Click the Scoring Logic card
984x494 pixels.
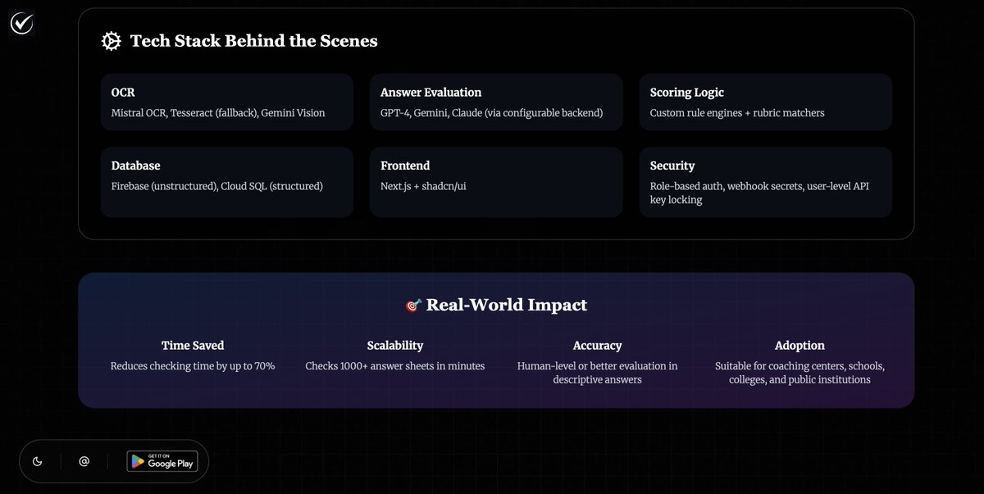[765, 102]
